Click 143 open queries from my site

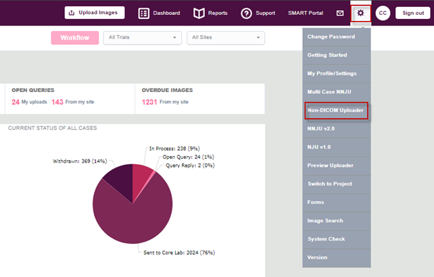[x=57, y=102]
